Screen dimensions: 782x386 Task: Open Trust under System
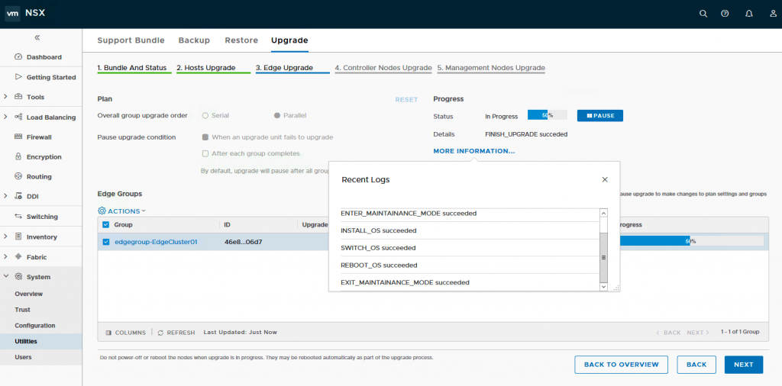point(22,310)
